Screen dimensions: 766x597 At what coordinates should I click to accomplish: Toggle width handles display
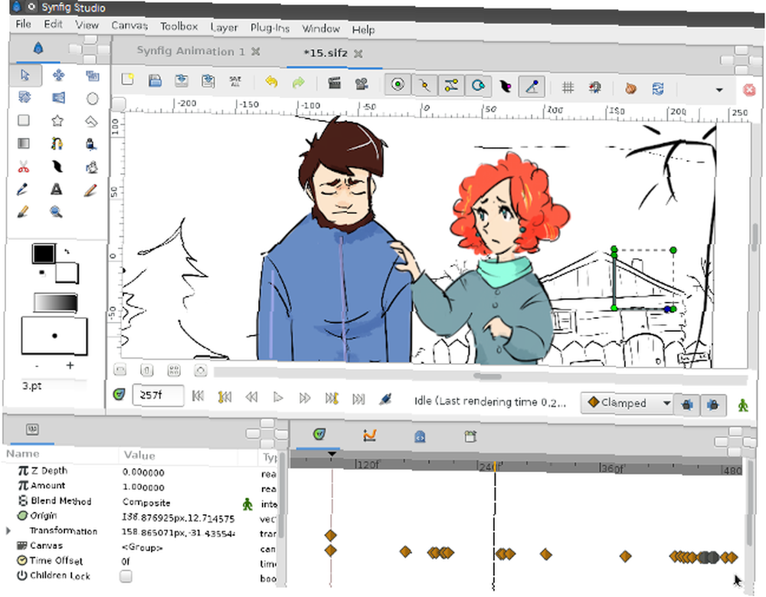505,87
